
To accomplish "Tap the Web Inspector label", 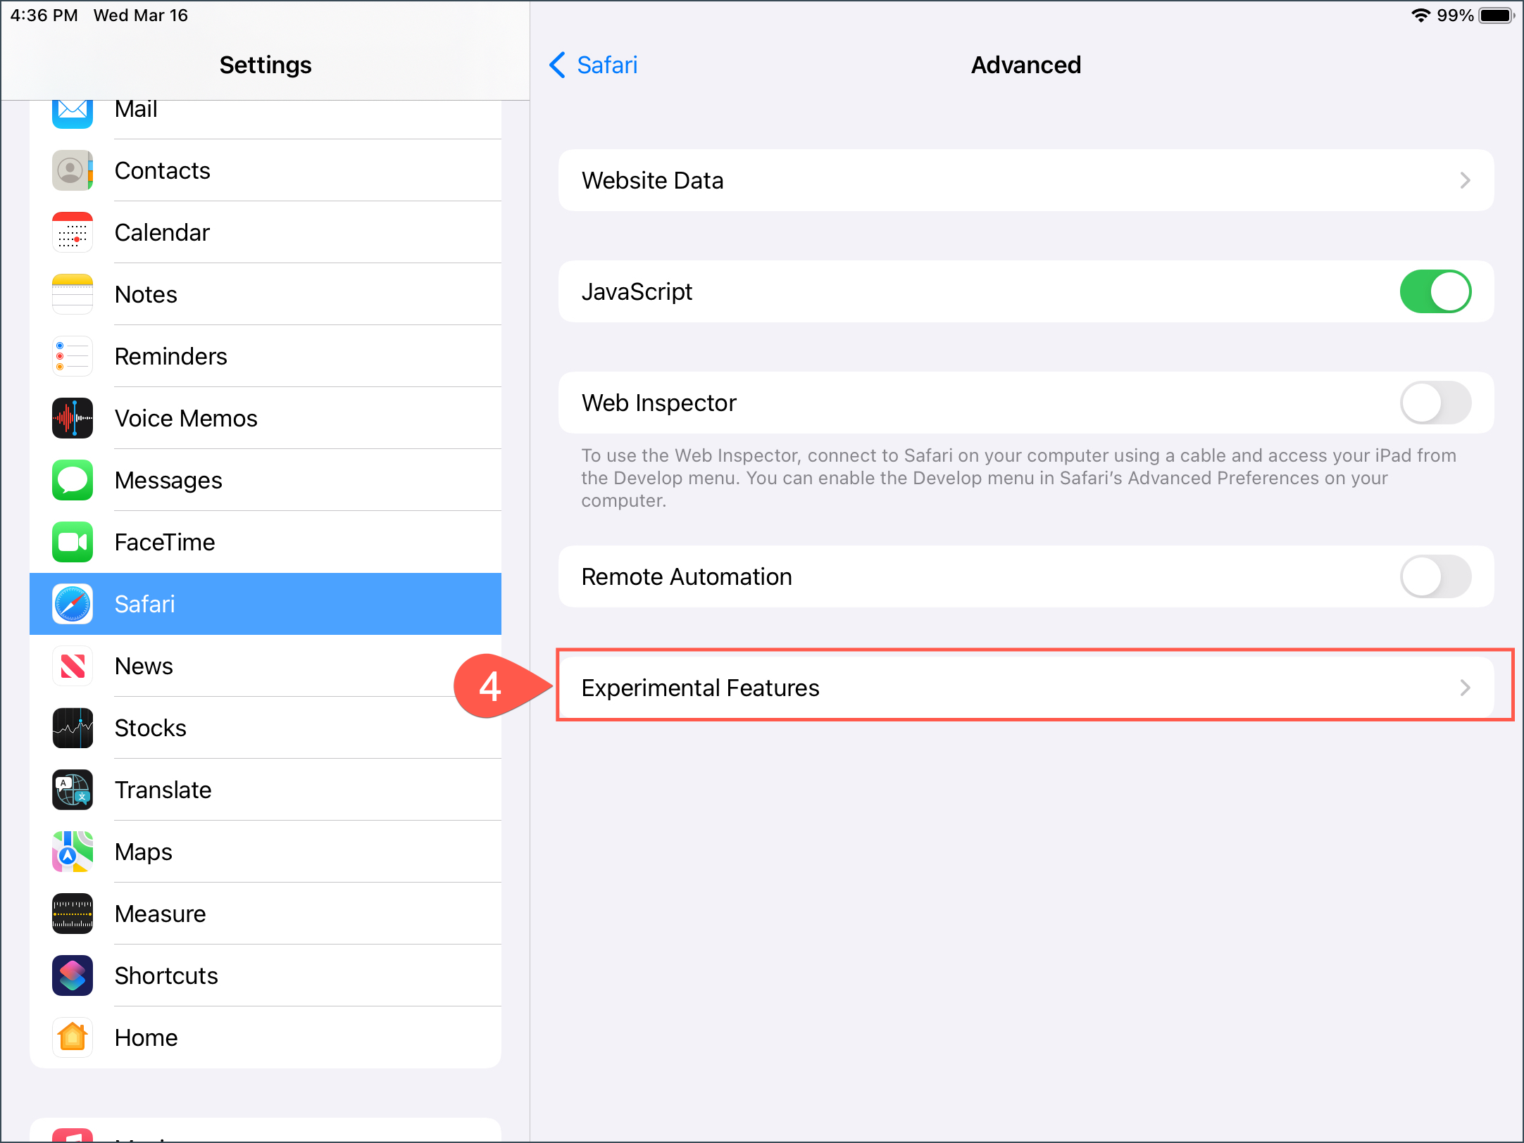I will tap(659, 403).
